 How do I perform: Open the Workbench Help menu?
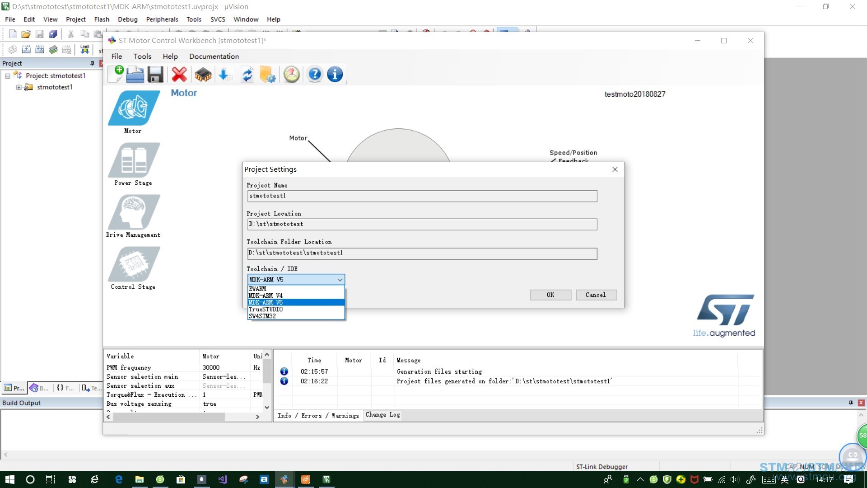pos(170,56)
